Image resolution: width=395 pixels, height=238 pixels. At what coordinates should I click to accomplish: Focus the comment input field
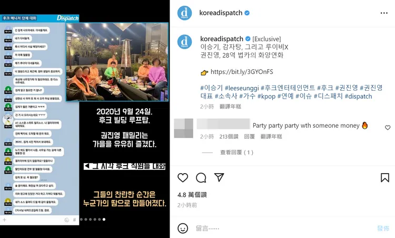(283, 228)
